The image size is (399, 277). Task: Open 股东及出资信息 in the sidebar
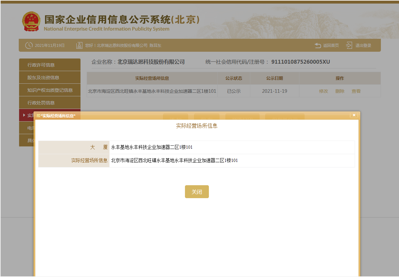point(50,78)
